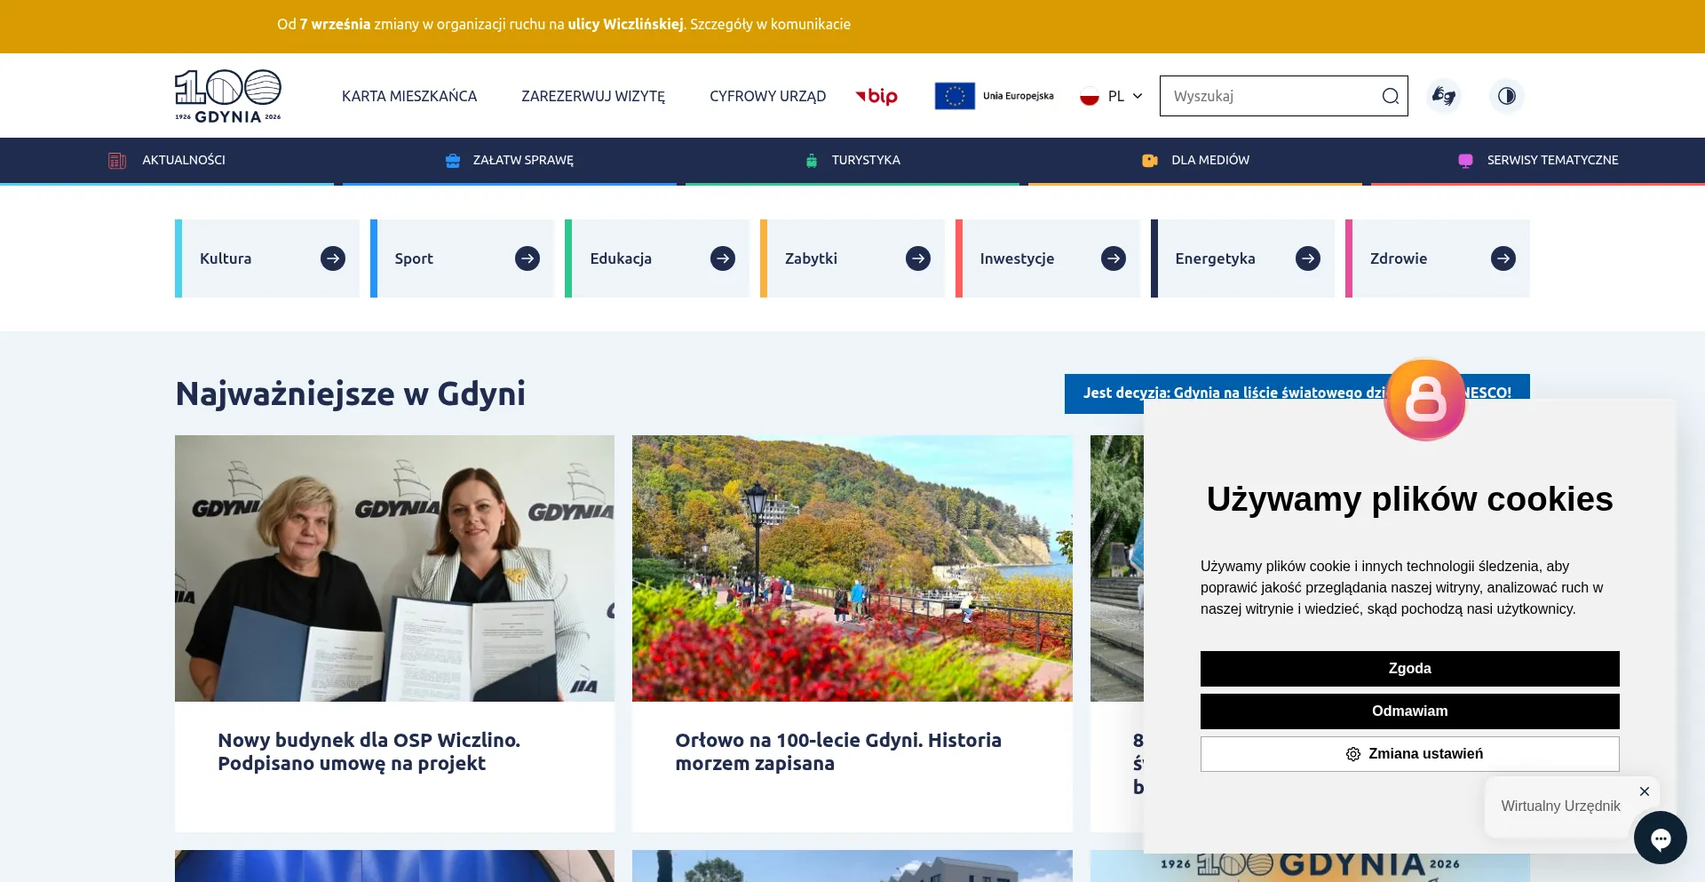Screen dimensions: 1705x882
Task: Click the arrow on Energetyka tile
Action: 1308,258
